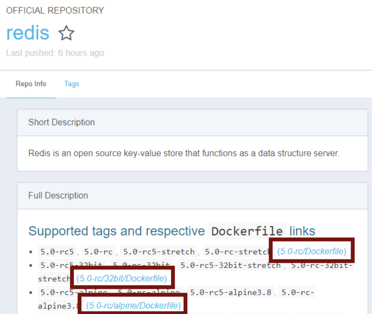Click the Supported tags heading
Image resolution: width=372 pixels, height=314 pixels.
pyautogui.click(x=117, y=231)
